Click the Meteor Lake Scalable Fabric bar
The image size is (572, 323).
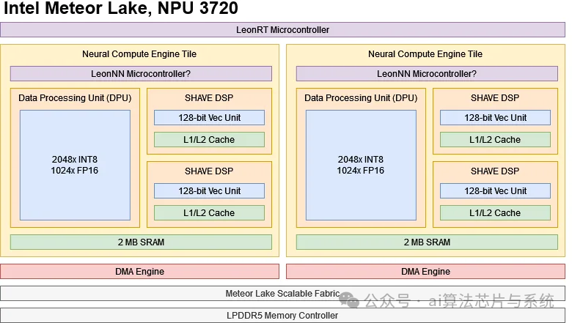pyautogui.click(x=283, y=294)
